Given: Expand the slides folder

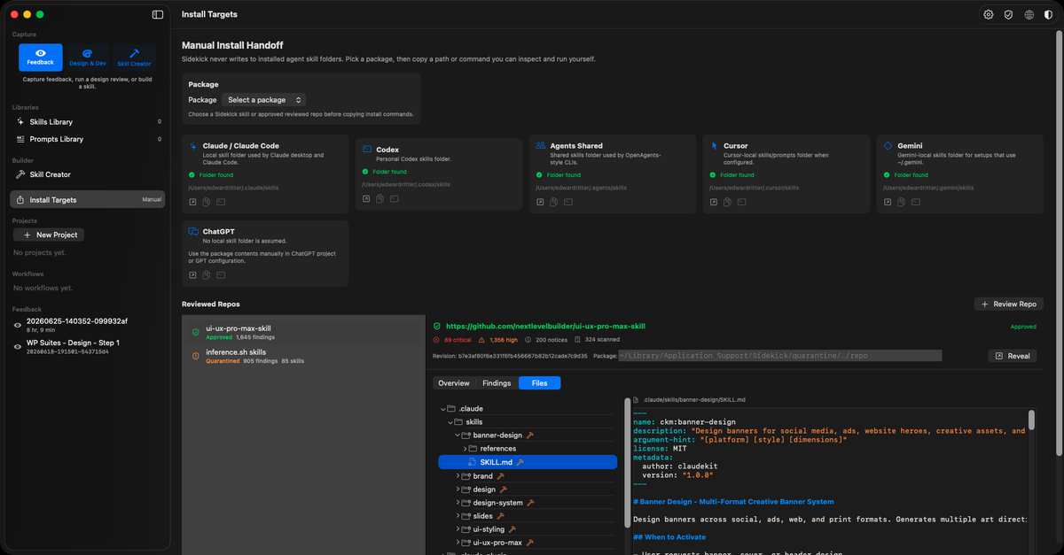Looking at the screenshot, I should 458,516.
